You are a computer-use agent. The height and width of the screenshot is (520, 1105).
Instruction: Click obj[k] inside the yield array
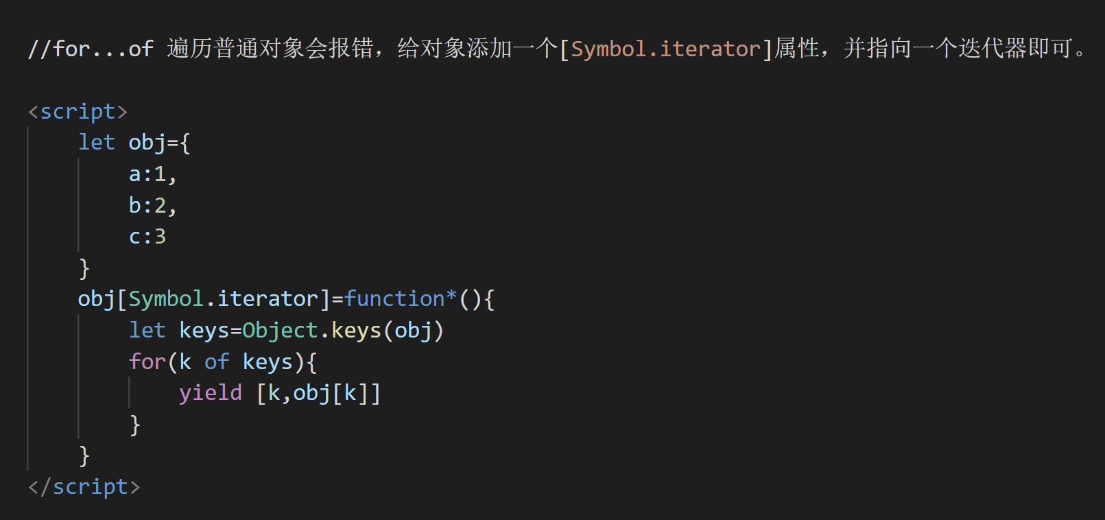[x=331, y=393]
